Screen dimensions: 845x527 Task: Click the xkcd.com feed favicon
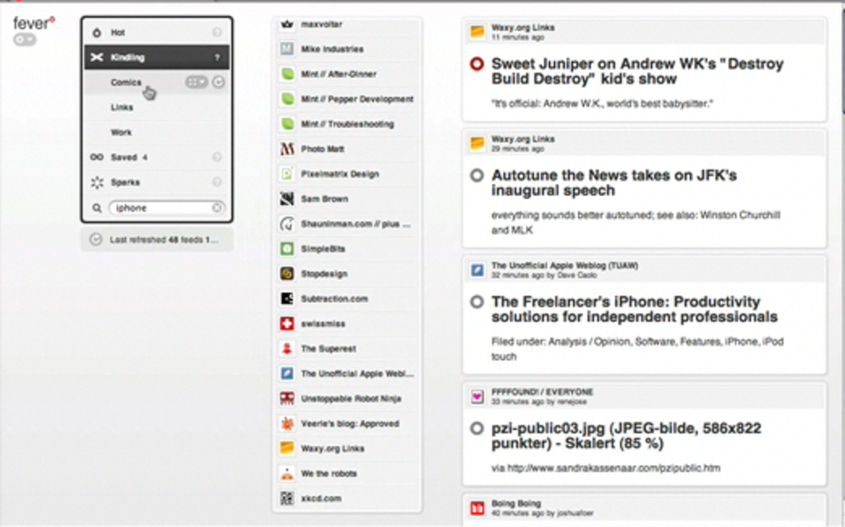tap(287, 499)
